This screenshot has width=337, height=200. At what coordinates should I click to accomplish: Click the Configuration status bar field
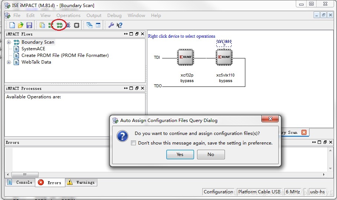[x=218, y=191]
